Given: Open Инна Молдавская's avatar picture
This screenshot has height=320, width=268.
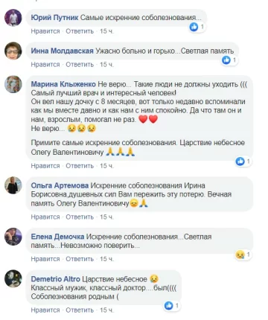Looking at the screenshot, I should coord(13,51).
